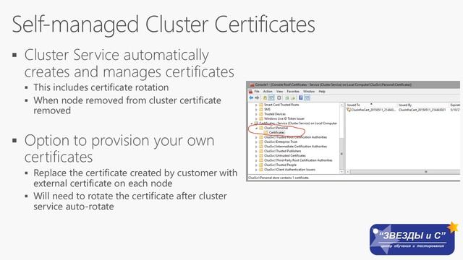Screen dimensions: 463x260
Task: Click the Smart Card Trusted Roots folder icon
Action: coord(261,105)
